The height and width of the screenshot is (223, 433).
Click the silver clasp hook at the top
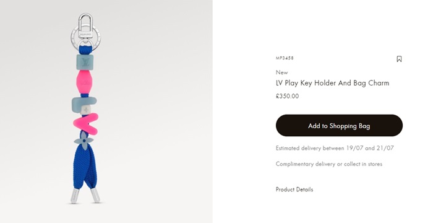coord(85,25)
